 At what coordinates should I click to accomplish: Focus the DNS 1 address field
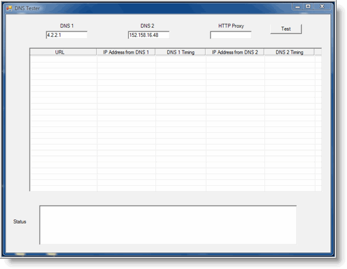66,35
